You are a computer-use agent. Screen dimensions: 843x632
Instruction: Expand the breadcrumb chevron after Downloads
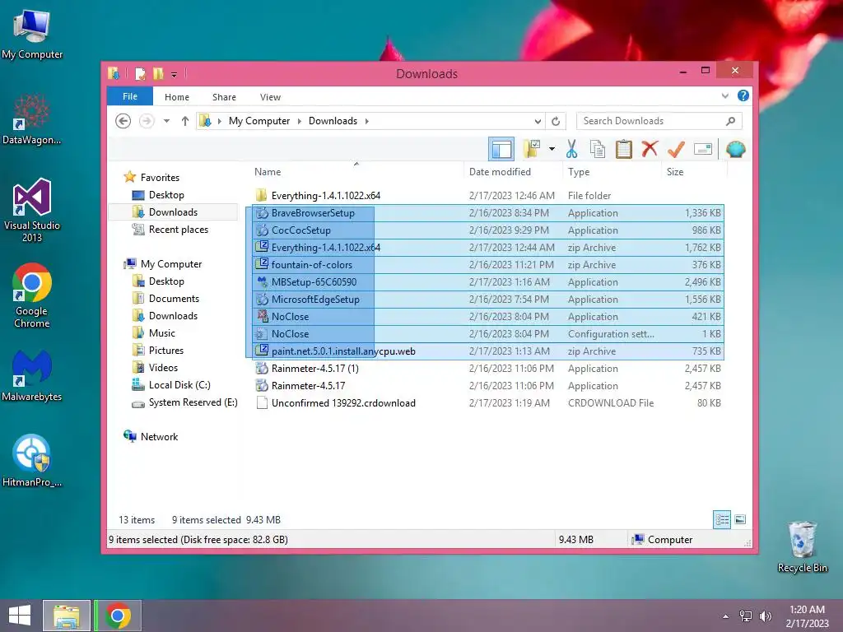click(x=366, y=121)
